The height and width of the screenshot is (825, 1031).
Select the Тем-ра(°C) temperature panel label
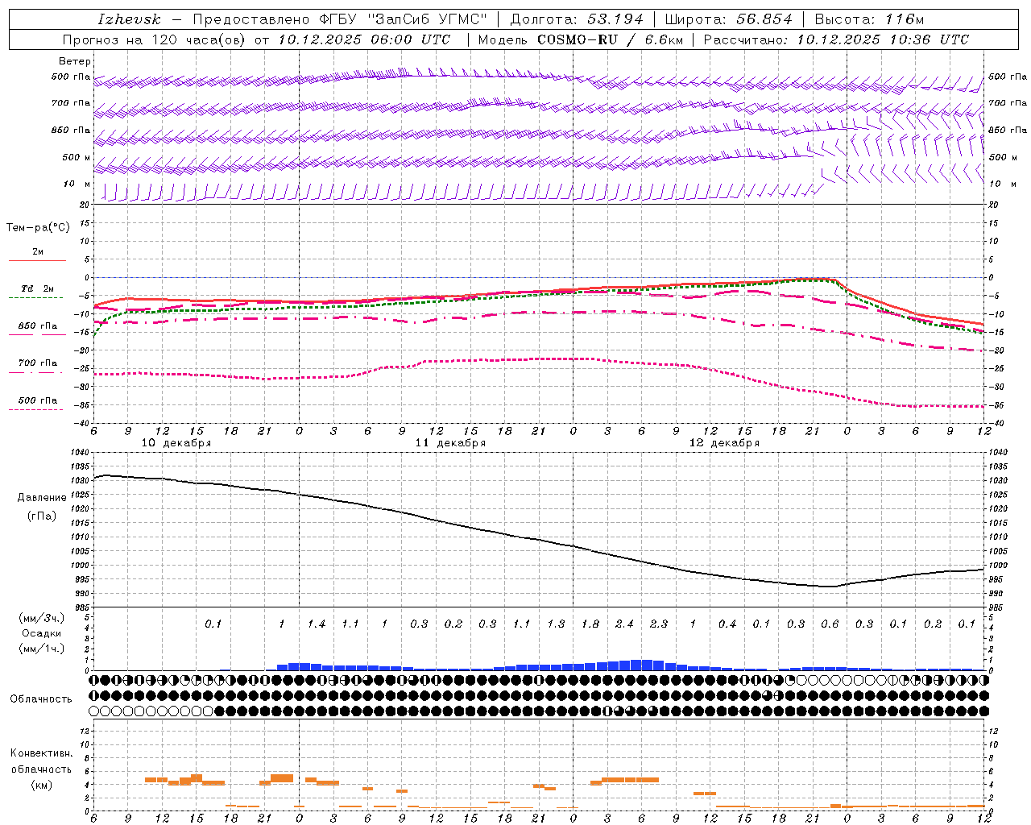click(38, 228)
